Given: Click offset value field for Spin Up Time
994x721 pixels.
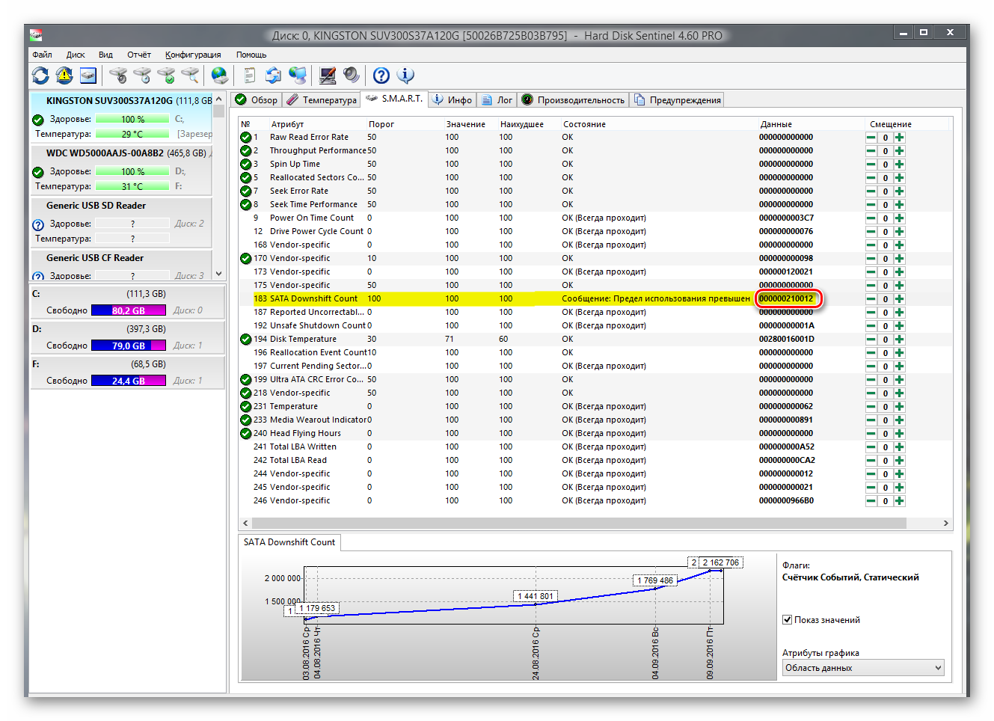Looking at the screenshot, I should point(886,165).
